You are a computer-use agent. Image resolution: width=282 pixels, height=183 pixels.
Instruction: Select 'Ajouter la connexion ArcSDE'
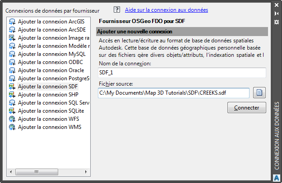(x=51, y=30)
